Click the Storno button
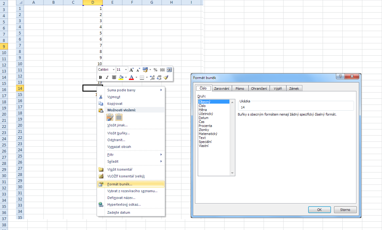Image resolution: width=382 pixels, height=230 pixels. (x=345, y=210)
